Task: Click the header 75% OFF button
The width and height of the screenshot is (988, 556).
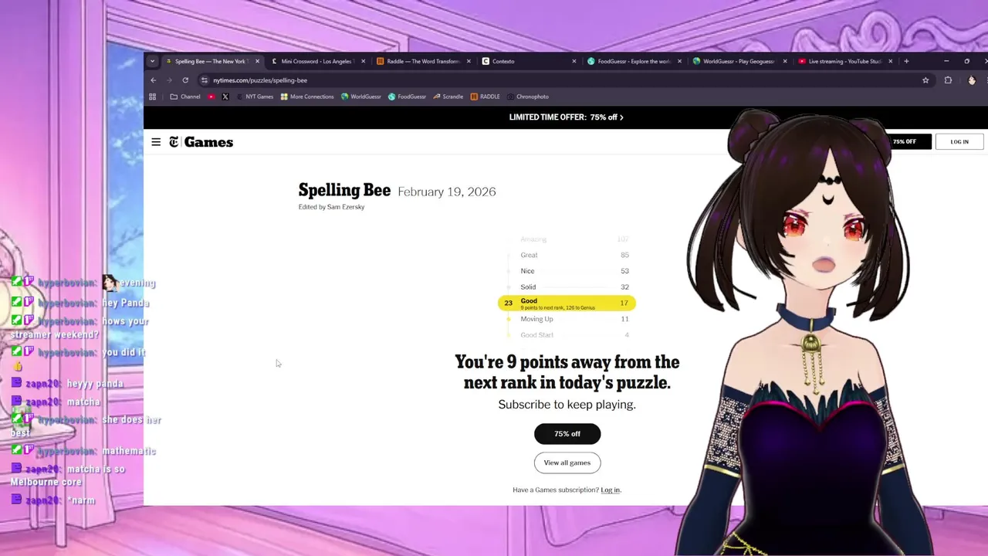Action: (x=904, y=142)
